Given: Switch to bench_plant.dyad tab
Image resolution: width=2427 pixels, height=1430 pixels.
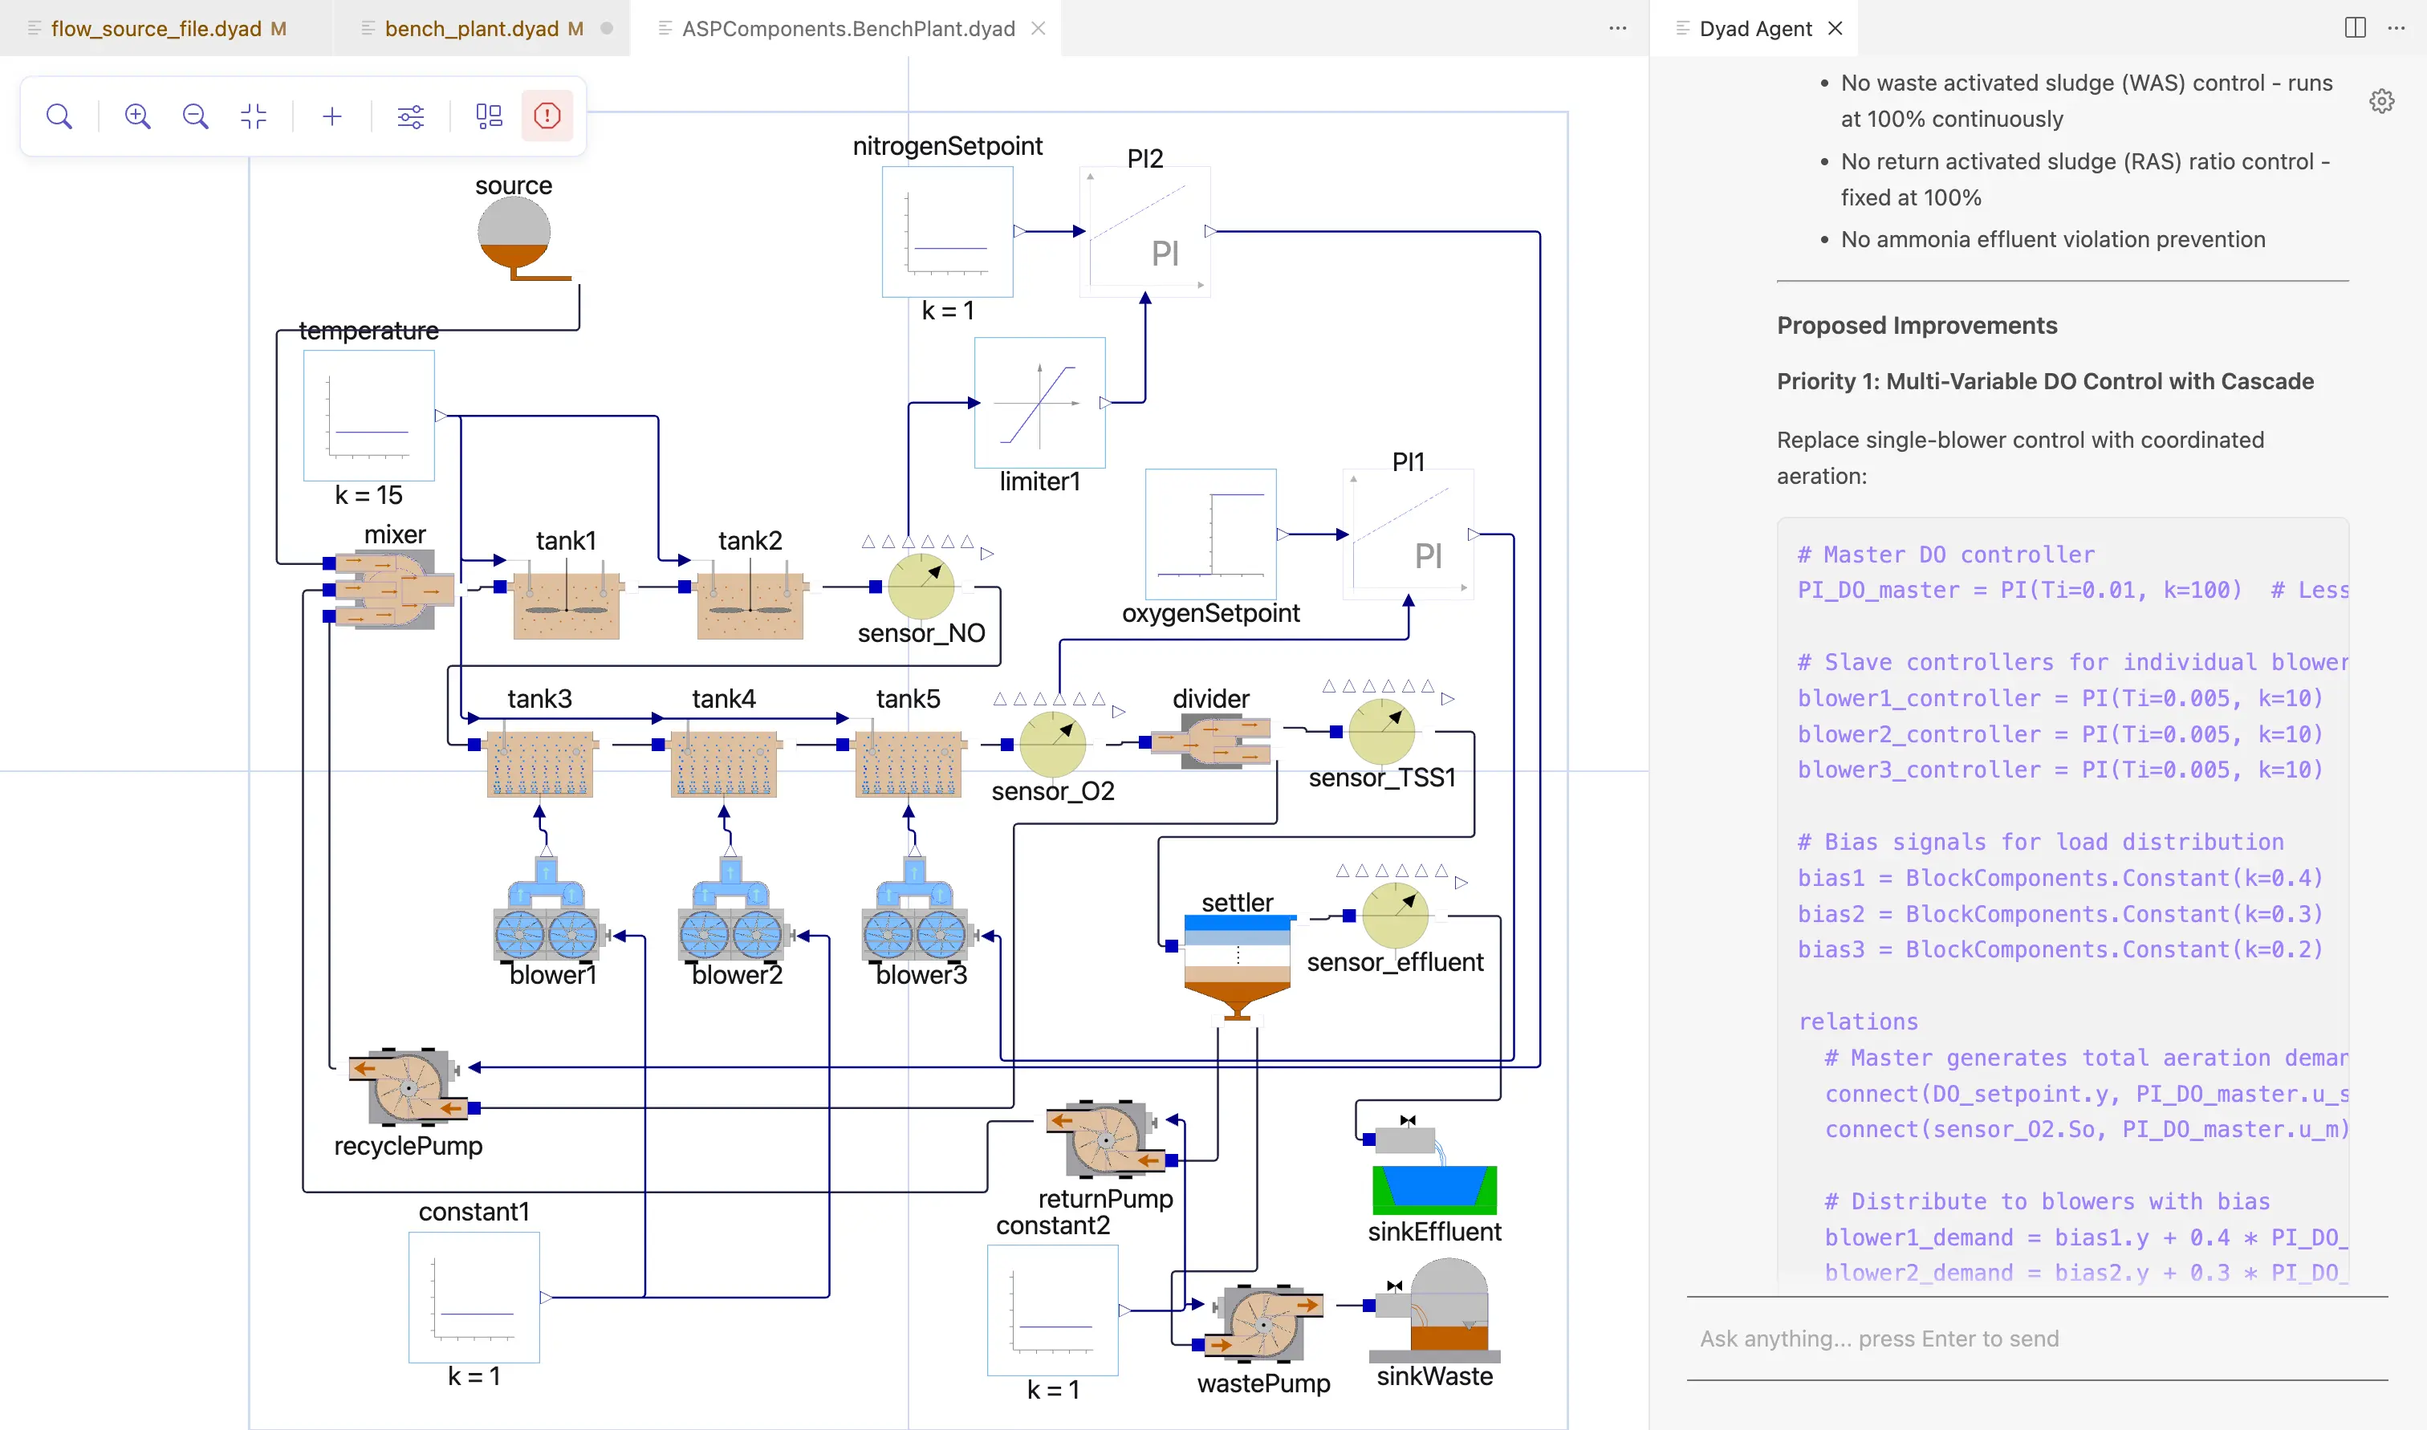Looking at the screenshot, I should 471,29.
